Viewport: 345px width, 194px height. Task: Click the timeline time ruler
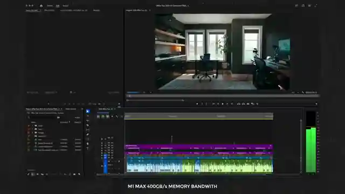tap(199, 116)
